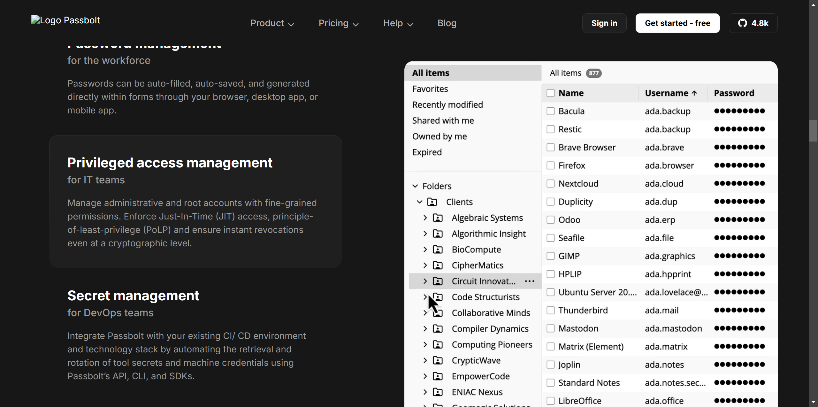
Task: Go to the Blog page
Action: coord(447,23)
